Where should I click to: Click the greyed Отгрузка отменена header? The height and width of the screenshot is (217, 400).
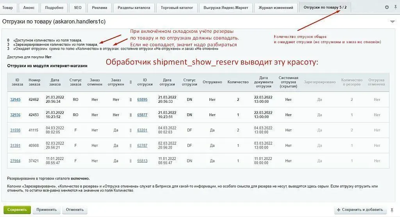[376, 82]
